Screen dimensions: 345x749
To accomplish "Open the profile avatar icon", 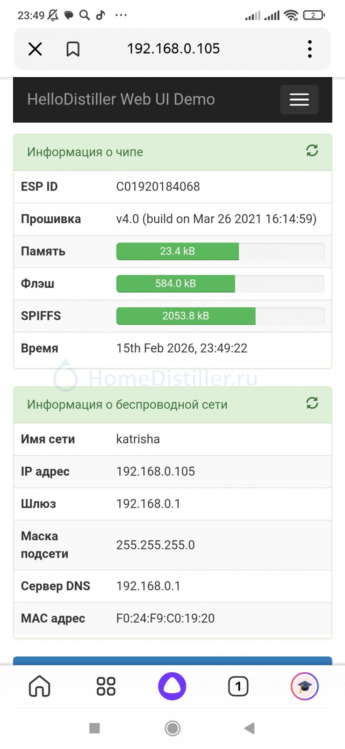I will 304,686.
